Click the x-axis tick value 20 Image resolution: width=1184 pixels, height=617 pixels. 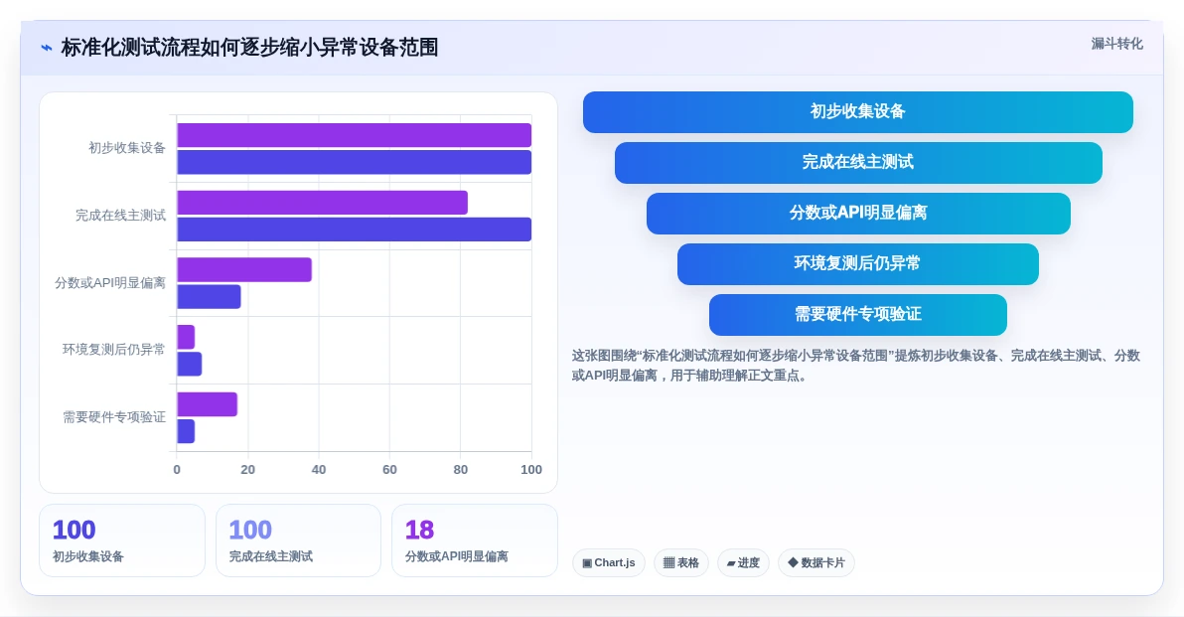247,470
